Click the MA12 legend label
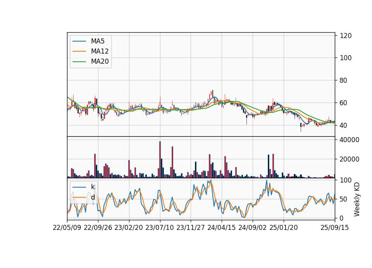Image resolution: width=372 pixels, height=268 pixels. (100, 51)
